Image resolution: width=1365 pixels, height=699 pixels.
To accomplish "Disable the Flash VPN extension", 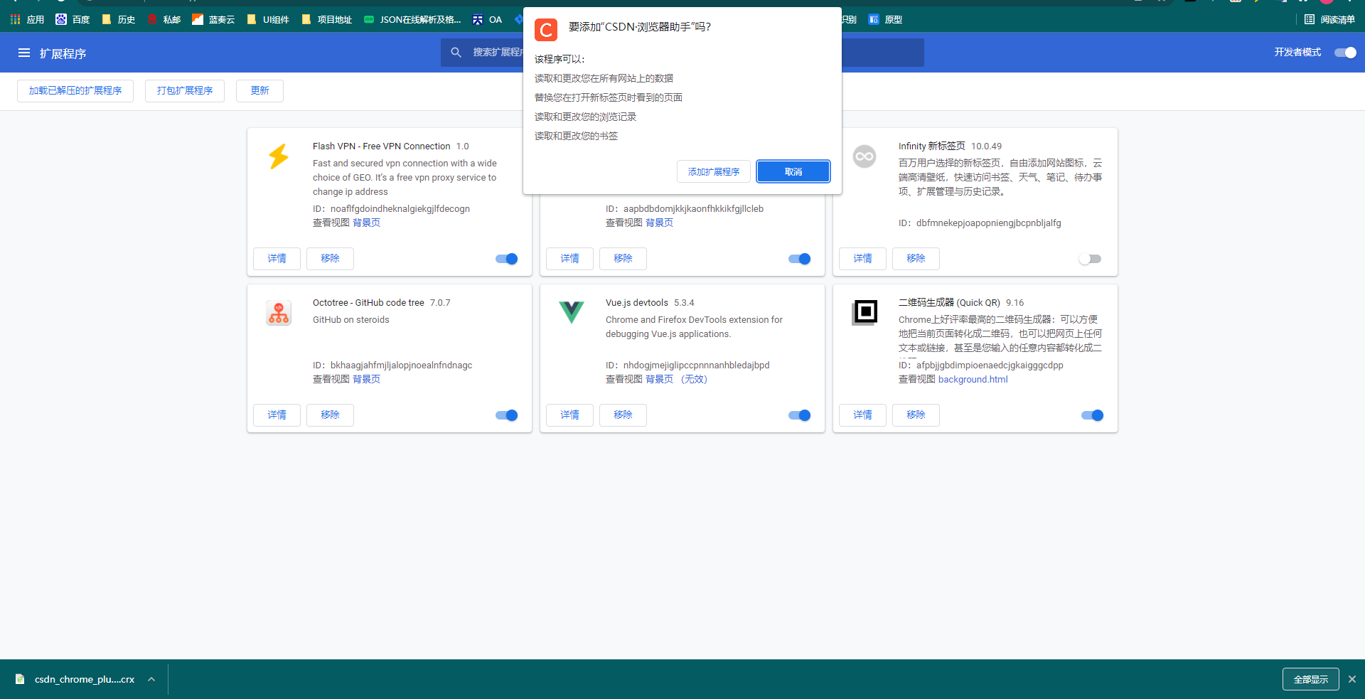I will 507,259.
